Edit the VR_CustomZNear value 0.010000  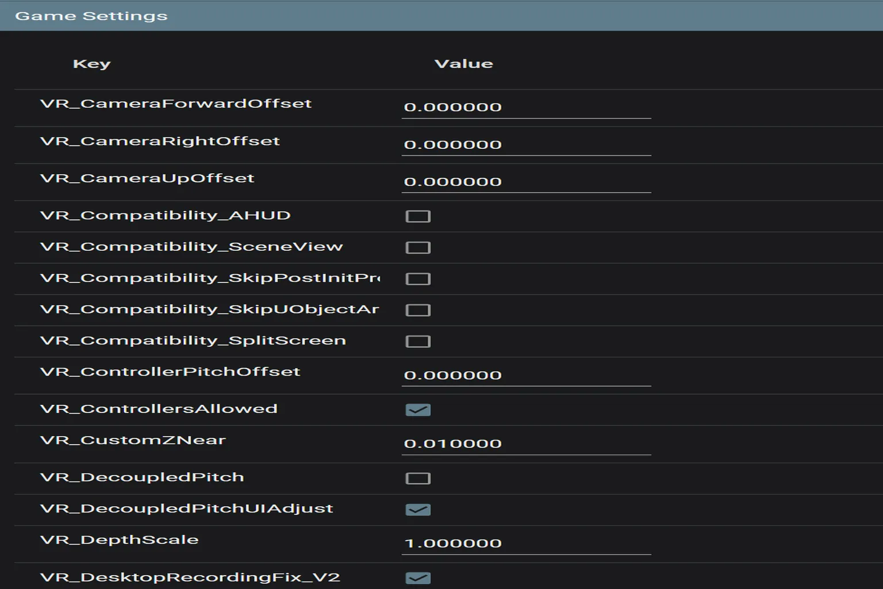(x=526, y=443)
